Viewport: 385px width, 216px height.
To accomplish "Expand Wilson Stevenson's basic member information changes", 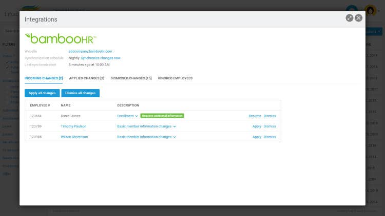I will point(146,137).
